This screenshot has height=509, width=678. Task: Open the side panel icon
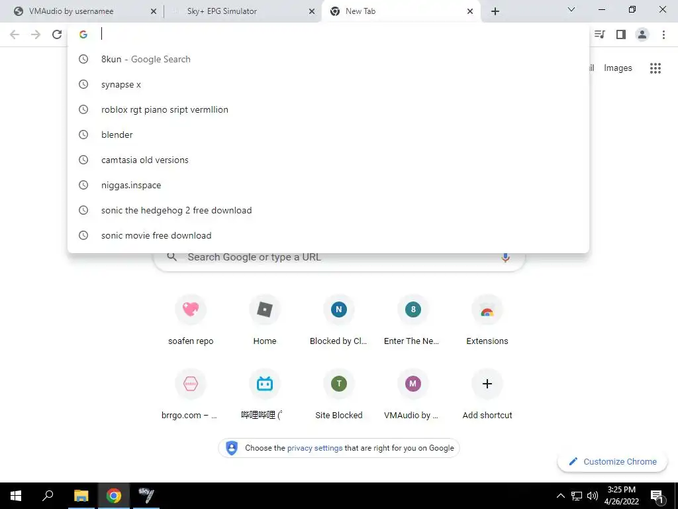click(x=621, y=34)
